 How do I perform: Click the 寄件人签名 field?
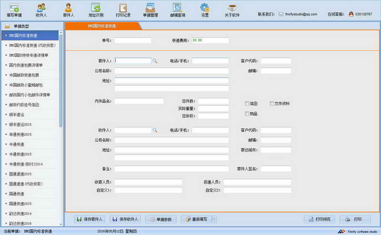276,169
